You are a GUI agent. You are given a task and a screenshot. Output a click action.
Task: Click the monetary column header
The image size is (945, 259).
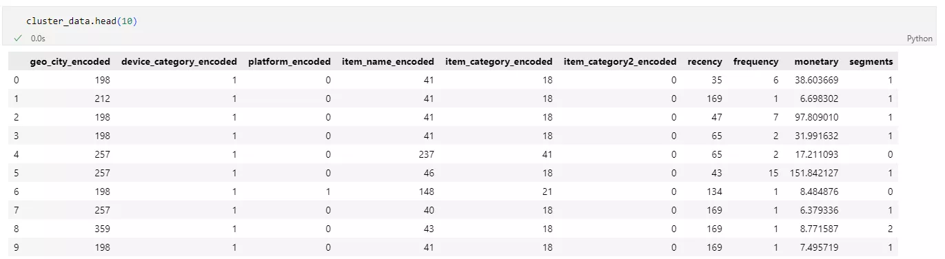[x=816, y=61]
